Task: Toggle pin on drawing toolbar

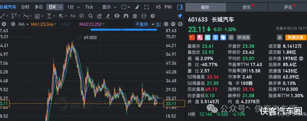Action: tap(180, 16)
